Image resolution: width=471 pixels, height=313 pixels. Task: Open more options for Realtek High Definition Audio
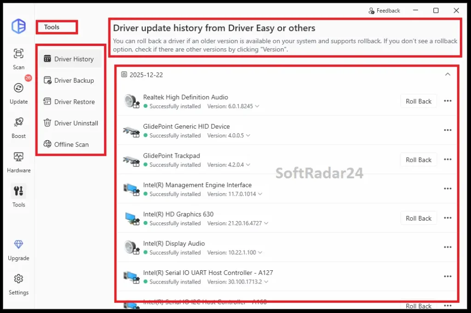pyautogui.click(x=448, y=101)
